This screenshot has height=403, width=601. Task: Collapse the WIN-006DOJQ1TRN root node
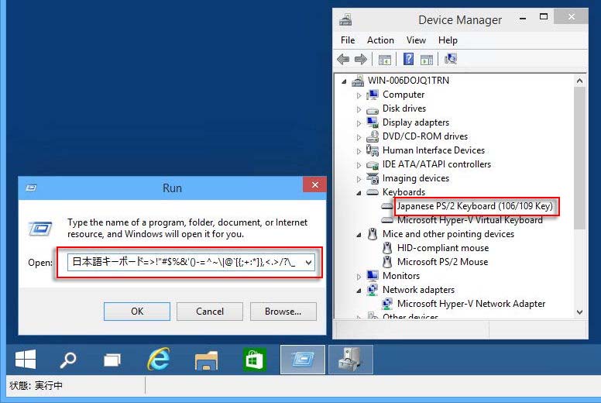344,81
